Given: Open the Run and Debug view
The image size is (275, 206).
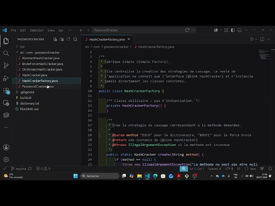Looking at the screenshot, I should point(6,78).
